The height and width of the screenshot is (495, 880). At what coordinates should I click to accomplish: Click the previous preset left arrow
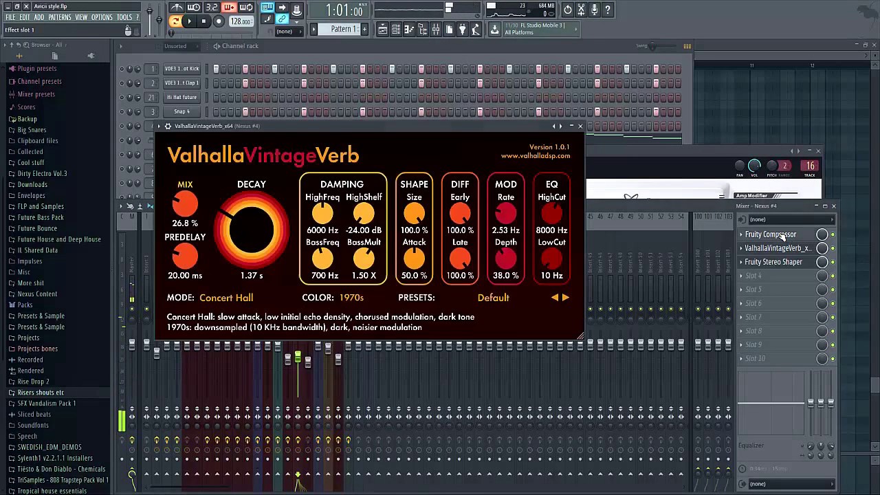pyautogui.click(x=555, y=298)
